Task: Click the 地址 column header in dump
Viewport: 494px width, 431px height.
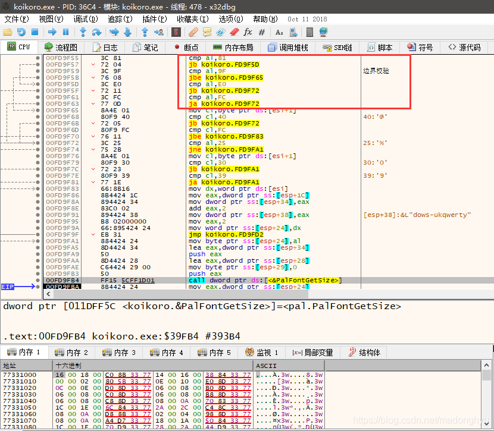Action: (26, 366)
